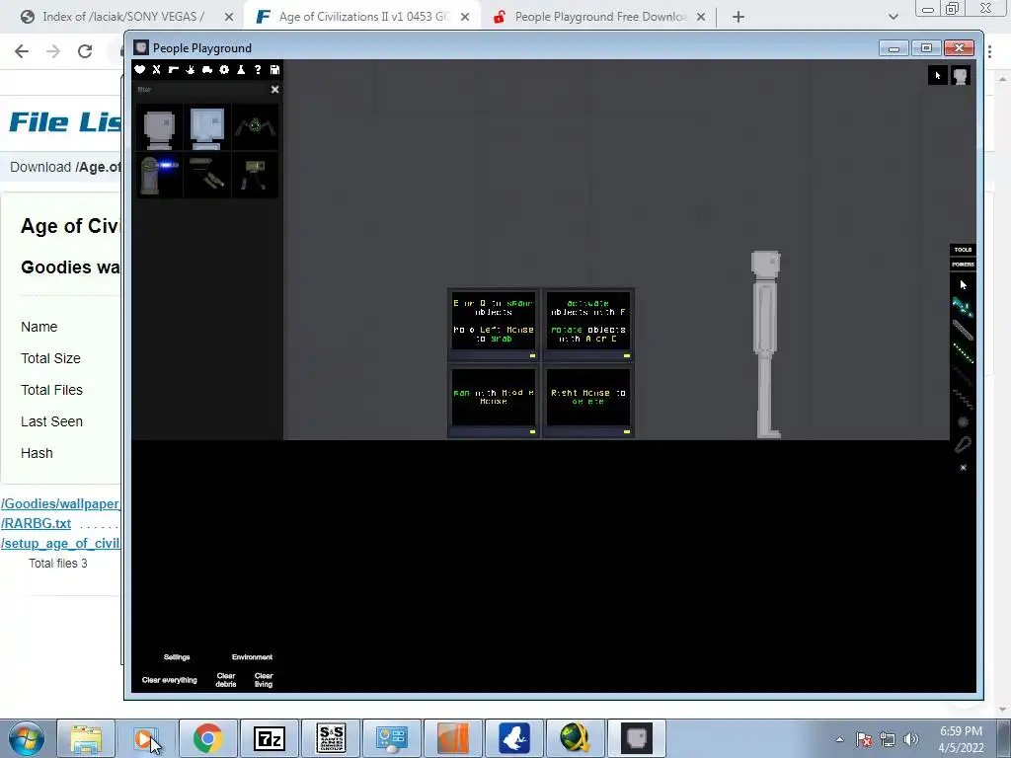Select the cyan lightning wire tool
Image resolution: width=1011 pixels, height=758 pixels.
pos(963,307)
